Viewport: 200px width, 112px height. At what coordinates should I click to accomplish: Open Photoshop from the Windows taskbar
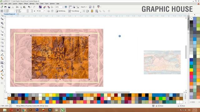(x=37, y=110)
